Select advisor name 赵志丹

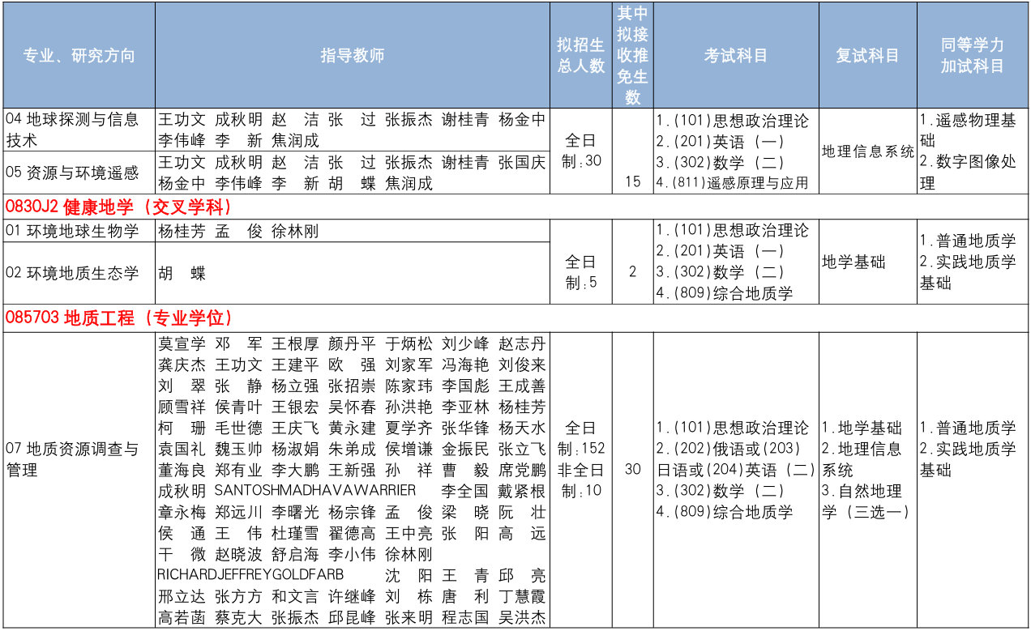522,343
